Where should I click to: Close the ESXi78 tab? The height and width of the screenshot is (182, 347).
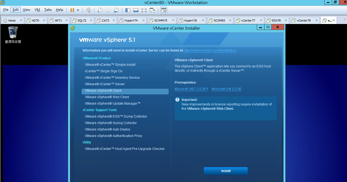point(286,20)
